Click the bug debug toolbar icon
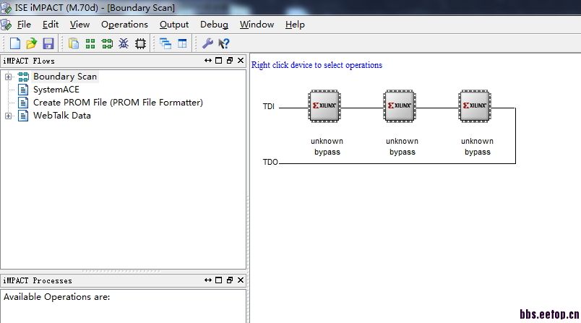The height and width of the screenshot is (323, 581). [124, 43]
